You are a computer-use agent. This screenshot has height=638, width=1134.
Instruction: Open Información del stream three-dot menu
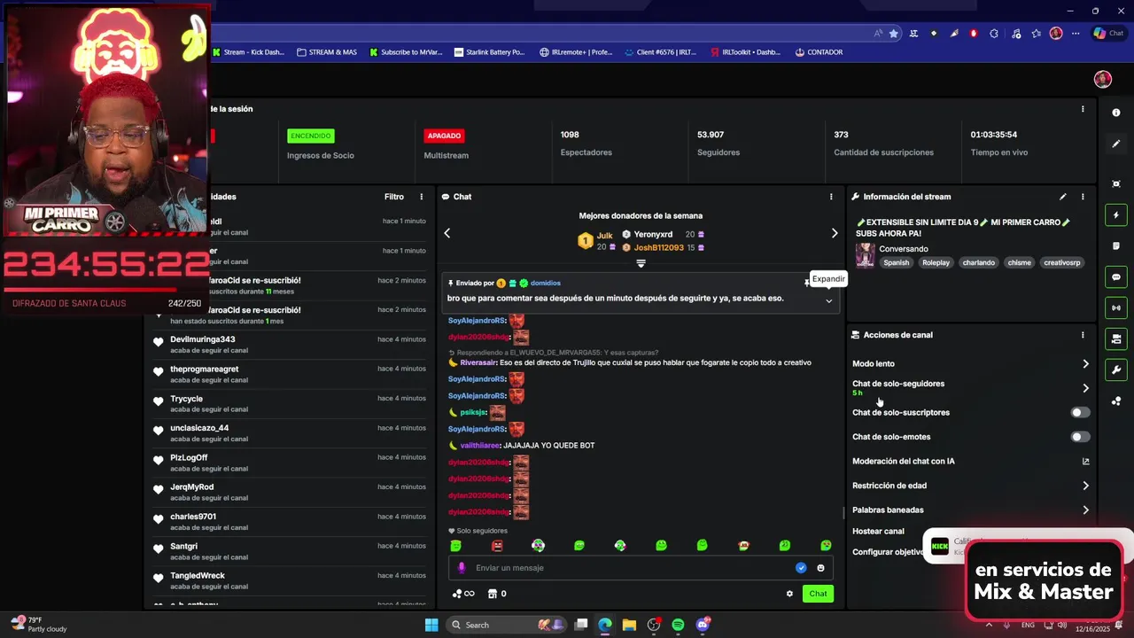pyautogui.click(x=1083, y=197)
